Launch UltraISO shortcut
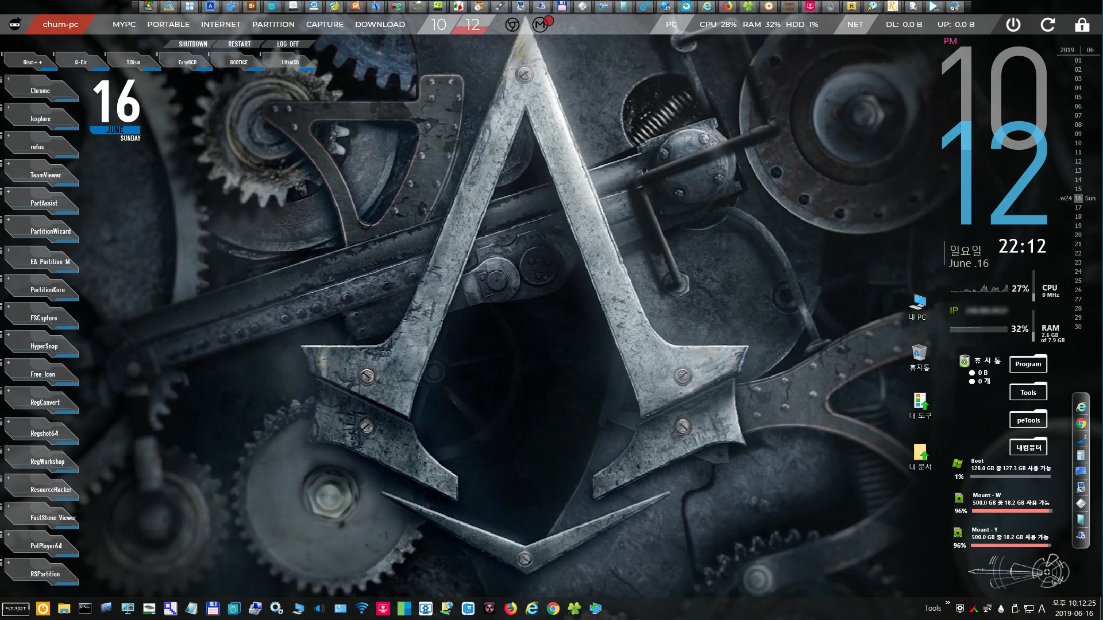This screenshot has width=1103, height=620. click(290, 62)
